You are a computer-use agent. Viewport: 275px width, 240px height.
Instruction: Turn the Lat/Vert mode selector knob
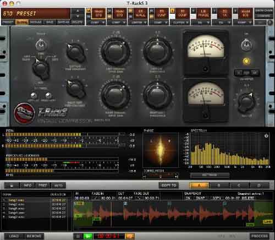coord(41,69)
